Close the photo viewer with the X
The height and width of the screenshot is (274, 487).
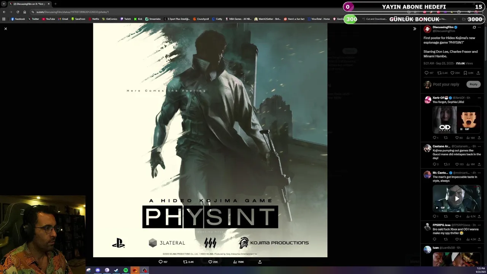tap(6, 29)
